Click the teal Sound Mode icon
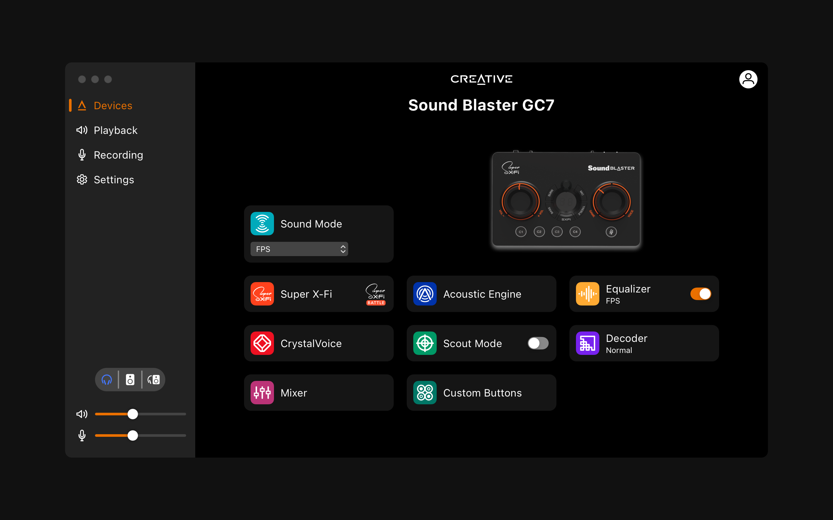Image resolution: width=833 pixels, height=520 pixels. click(262, 224)
